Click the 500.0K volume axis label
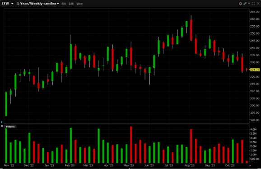 pyautogui.click(x=255, y=159)
